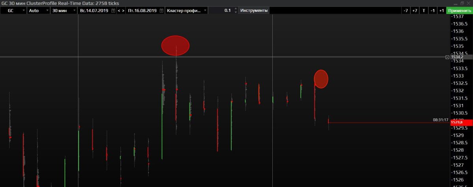The height and width of the screenshot is (187, 473).
Task: Click the 1537 price scale label
Action: click(x=457, y=17)
